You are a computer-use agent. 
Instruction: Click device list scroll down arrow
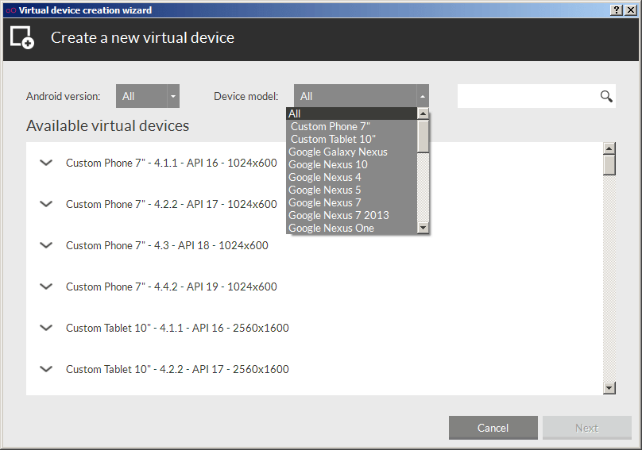pyautogui.click(x=609, y=388)
